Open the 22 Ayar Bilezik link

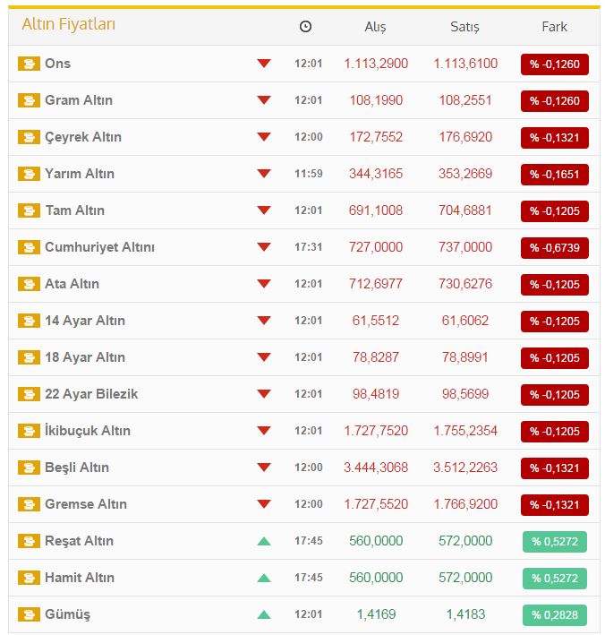point(91,394)
